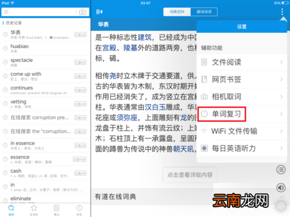This screenshot has width=290, height=217.
Task: Open history entry come up with
Action: pyautogui.click(x=45, y=76)
